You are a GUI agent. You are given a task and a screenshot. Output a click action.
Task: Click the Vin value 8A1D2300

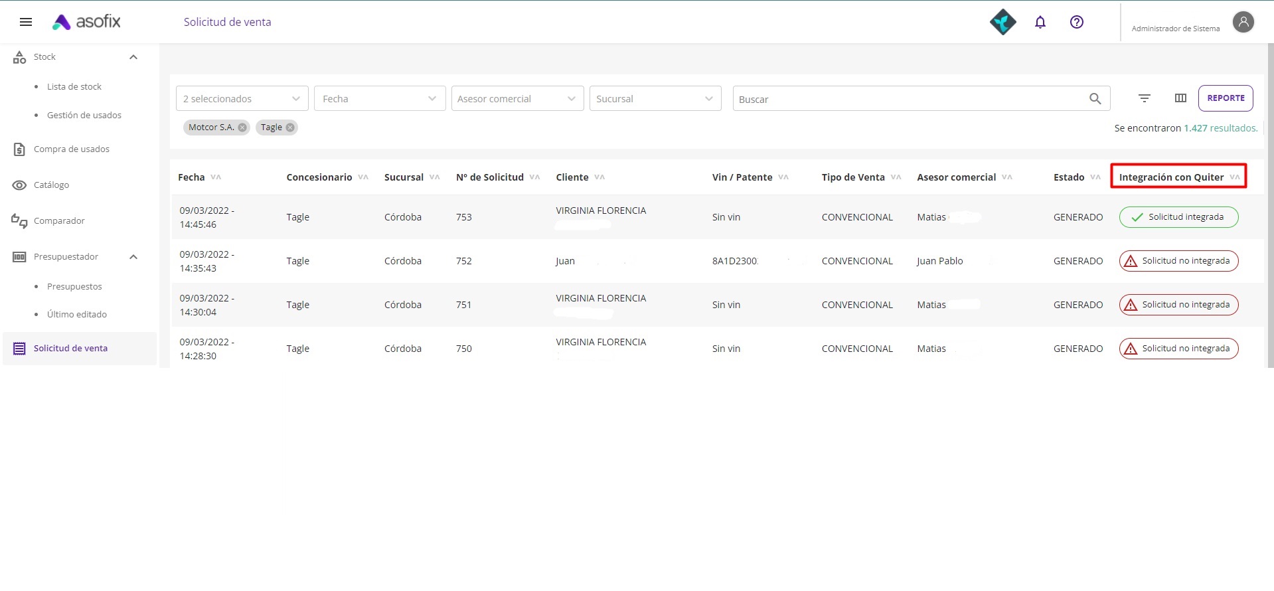735,261
